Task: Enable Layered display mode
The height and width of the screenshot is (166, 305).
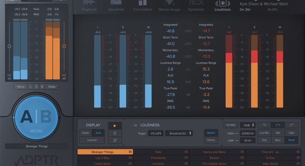Action: point(91,140)
